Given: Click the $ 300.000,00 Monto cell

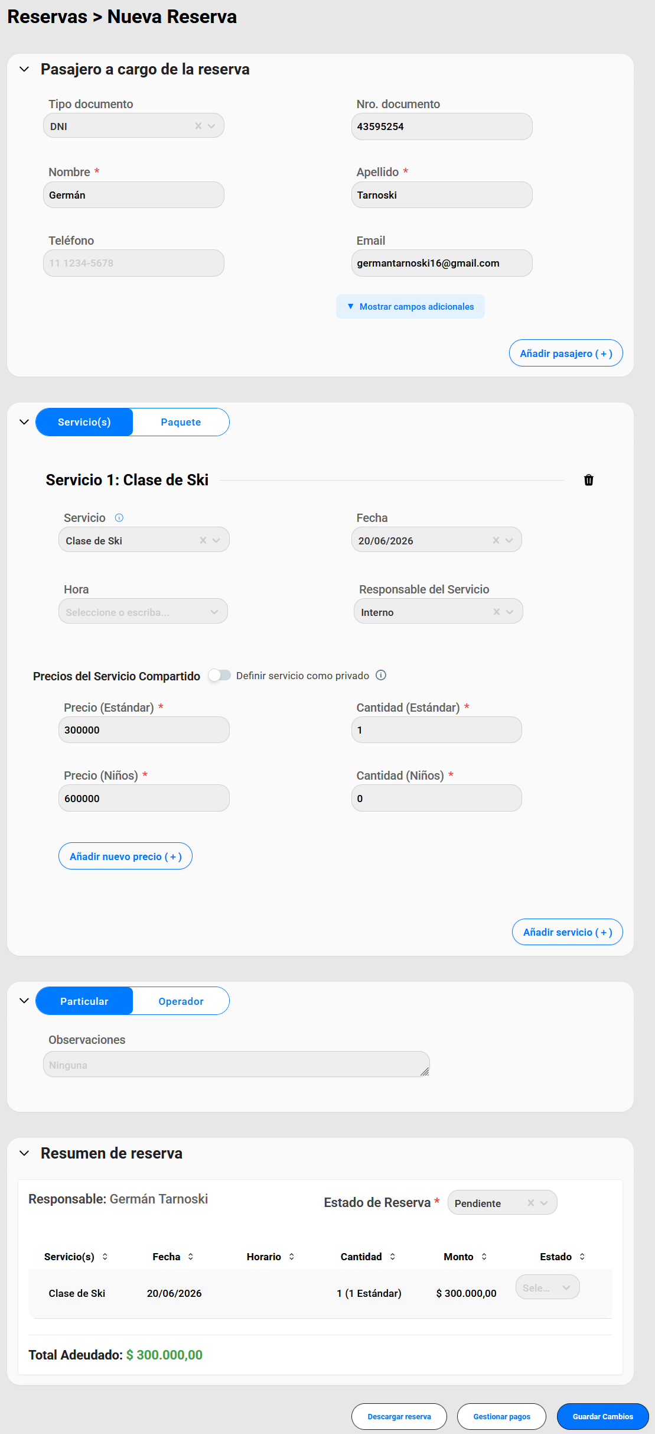Looking at the screenshot, I should click(x=466, y=1293).
